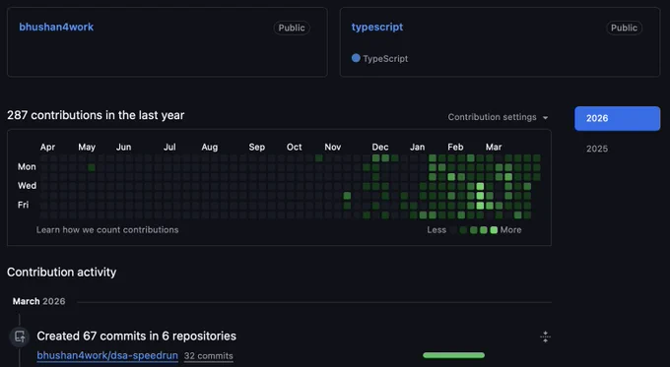Image resolution: width=670 pixels, height=367 pixels.
Task: Open the Contribution settings dropdown
Action: pos(498,117)
